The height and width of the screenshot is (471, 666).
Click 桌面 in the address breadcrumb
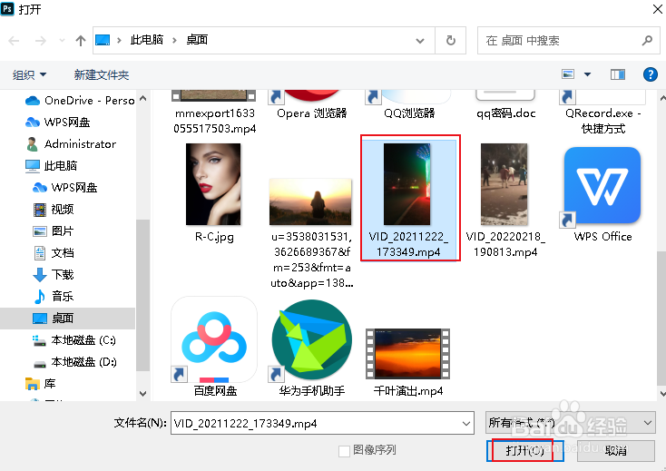click(x=197, y=40)
